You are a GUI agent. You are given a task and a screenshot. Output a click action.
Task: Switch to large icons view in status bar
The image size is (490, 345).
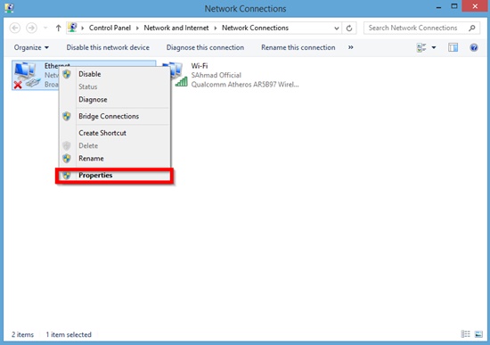(478, 334)
